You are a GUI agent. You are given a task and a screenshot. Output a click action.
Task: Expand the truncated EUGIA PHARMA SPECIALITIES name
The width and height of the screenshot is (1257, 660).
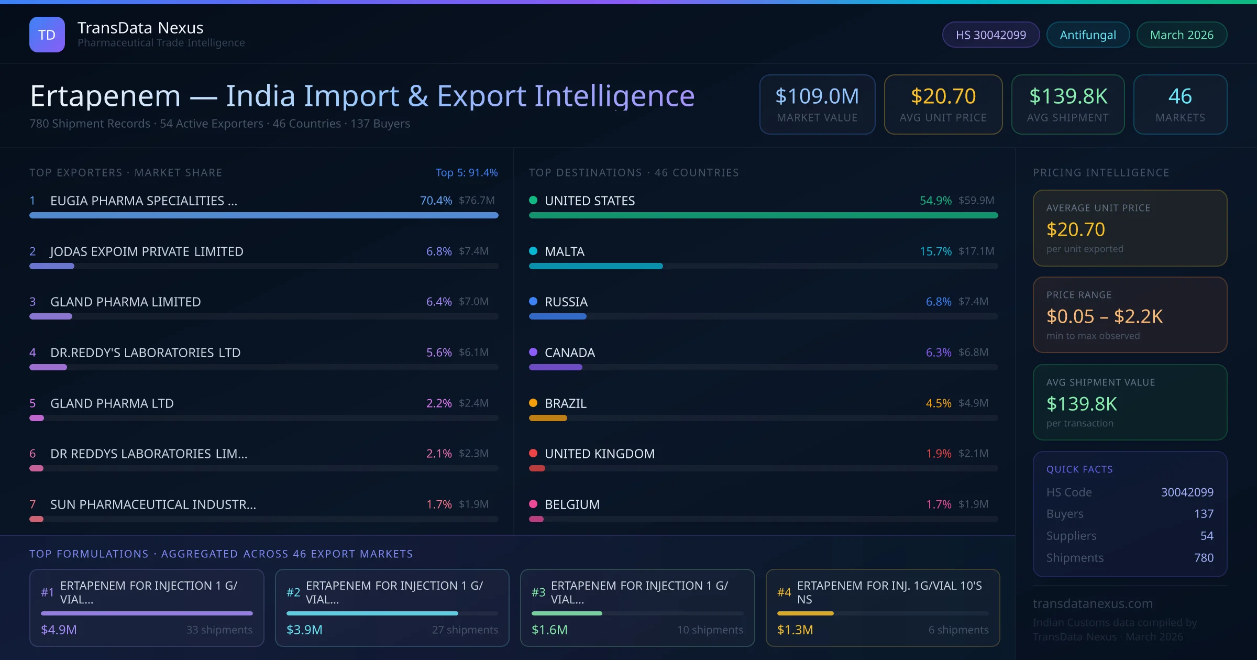[144, 200]
